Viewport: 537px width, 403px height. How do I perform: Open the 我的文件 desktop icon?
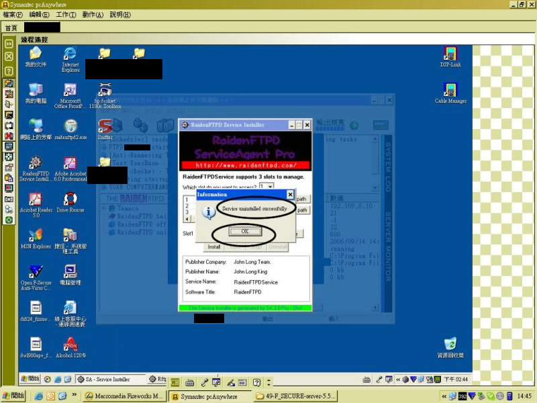click(36, 57)
